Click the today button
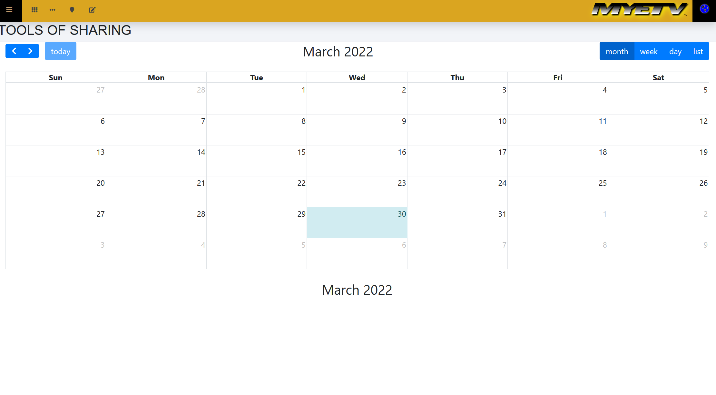The height and width of the screenshot is (395, 716). click(61, 51)
